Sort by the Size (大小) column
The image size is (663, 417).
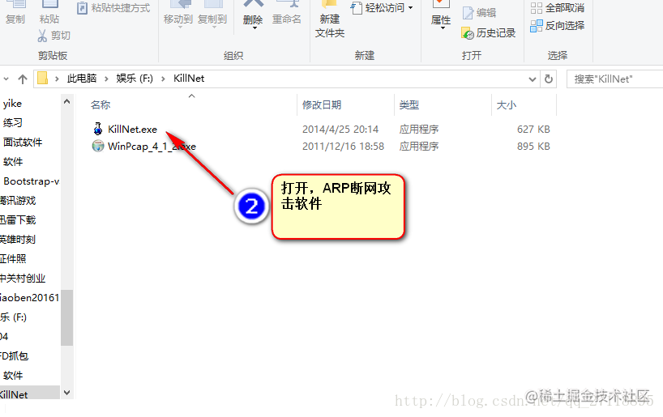506,104
